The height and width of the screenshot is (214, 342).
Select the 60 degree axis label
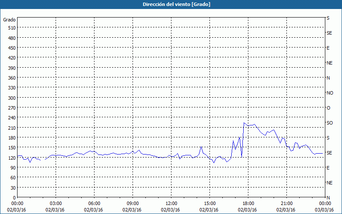coord(13,178)
